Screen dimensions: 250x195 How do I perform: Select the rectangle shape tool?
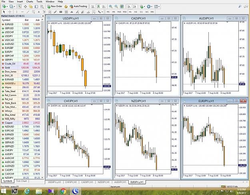(60, 12)
